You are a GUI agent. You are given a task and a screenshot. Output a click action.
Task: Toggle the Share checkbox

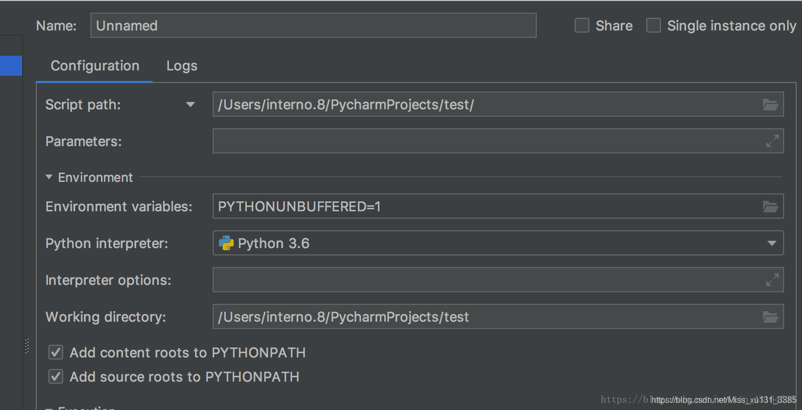coord(582,25)
